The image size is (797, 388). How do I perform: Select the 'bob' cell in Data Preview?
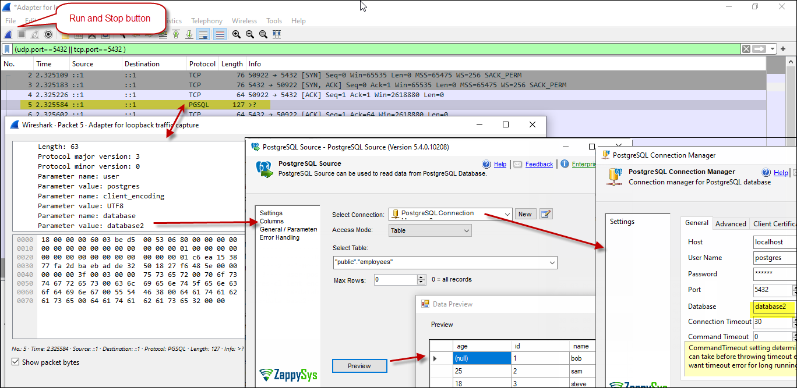point(581,358)
